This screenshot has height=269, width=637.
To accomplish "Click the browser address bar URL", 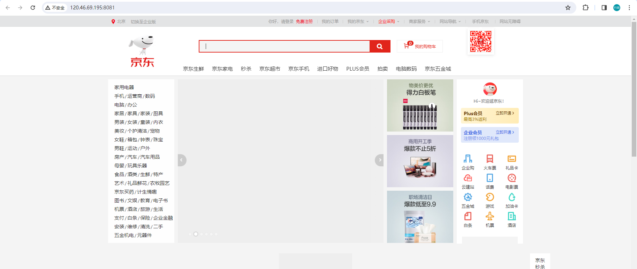I will [92, 8].
